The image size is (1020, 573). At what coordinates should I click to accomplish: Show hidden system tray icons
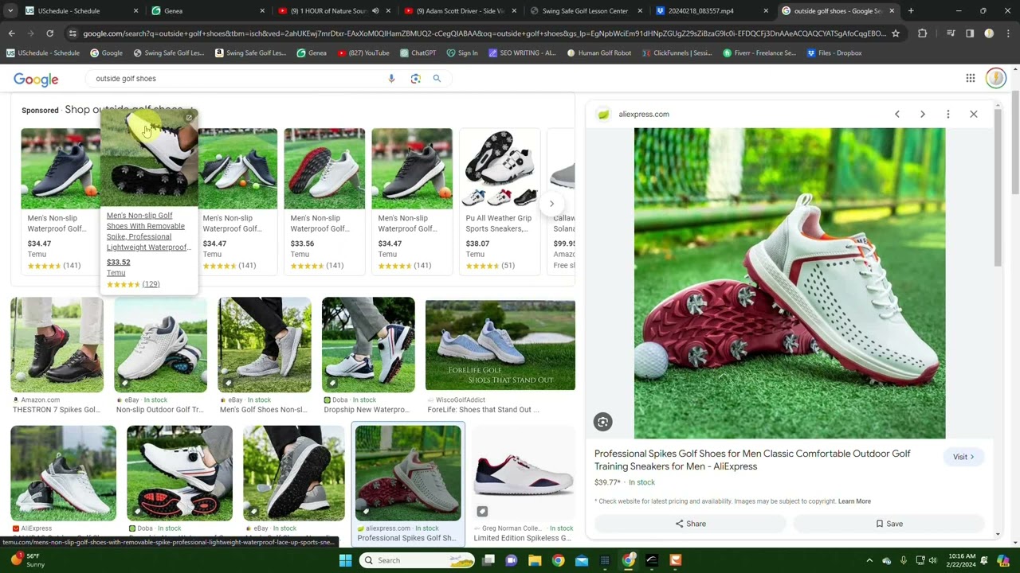(869, 560)
